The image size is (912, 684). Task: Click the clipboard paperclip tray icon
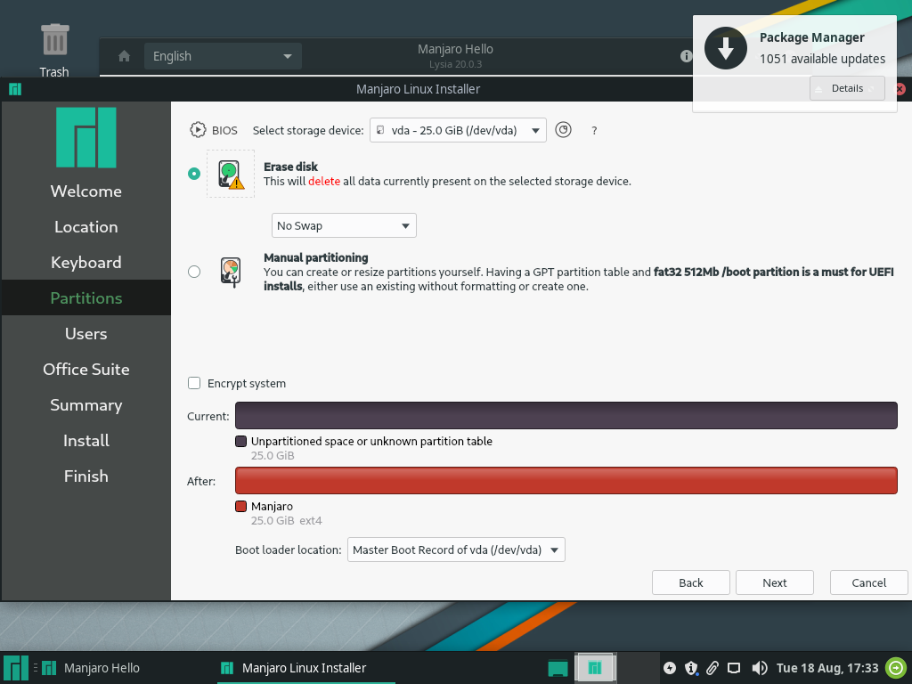click(712, 668)
